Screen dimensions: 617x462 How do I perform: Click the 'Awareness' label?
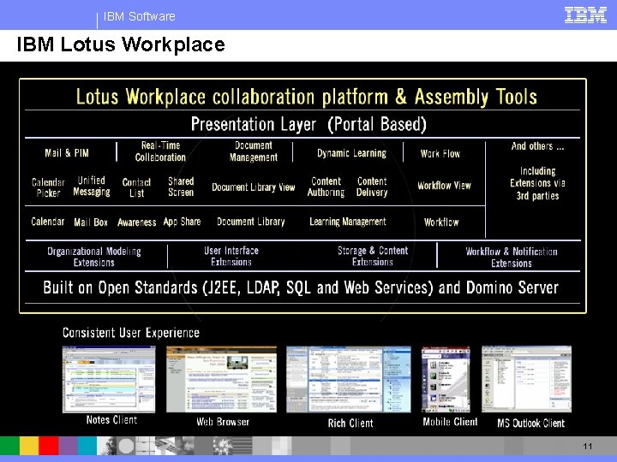click(x=136, y=222)
